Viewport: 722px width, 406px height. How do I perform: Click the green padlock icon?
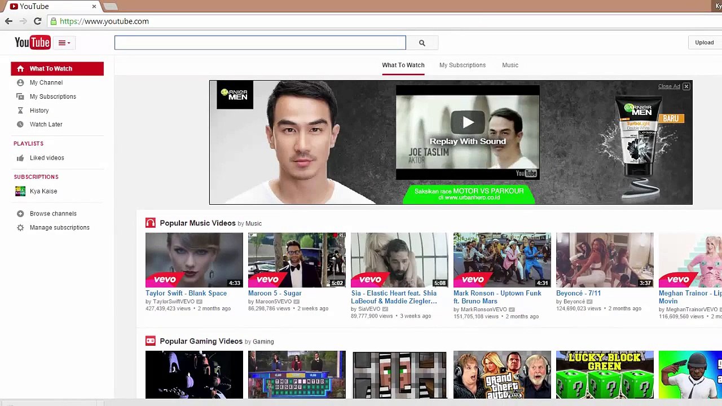pos(54,21)
